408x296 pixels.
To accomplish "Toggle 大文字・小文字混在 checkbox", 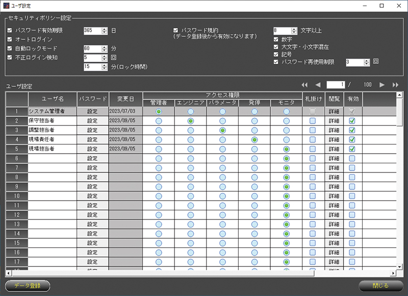I will pyautogui.click(x=276, y=47).
